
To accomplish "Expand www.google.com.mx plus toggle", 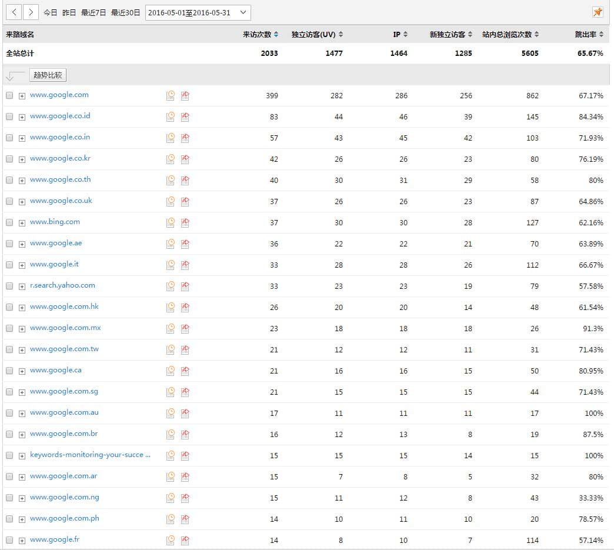I will coord(22,329).
